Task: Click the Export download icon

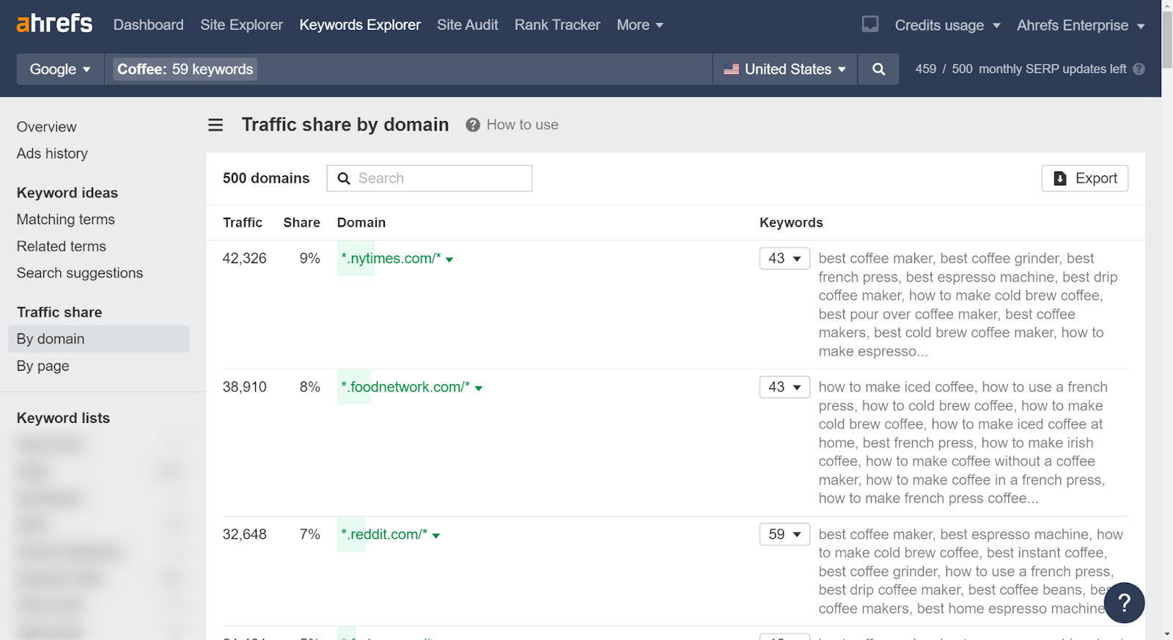Action: tap(1060, 178)
